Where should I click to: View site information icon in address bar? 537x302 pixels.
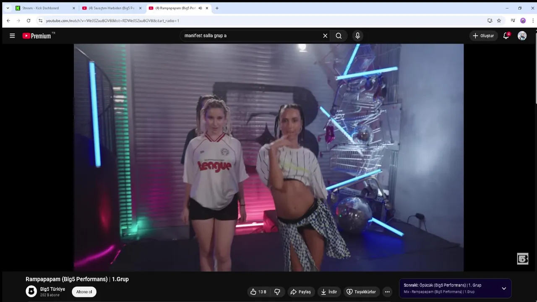(x=40, y=21)
